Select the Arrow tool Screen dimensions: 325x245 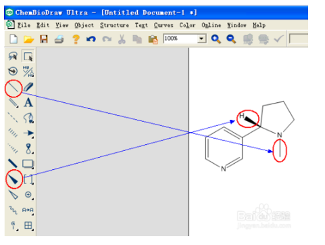[28, 133]
